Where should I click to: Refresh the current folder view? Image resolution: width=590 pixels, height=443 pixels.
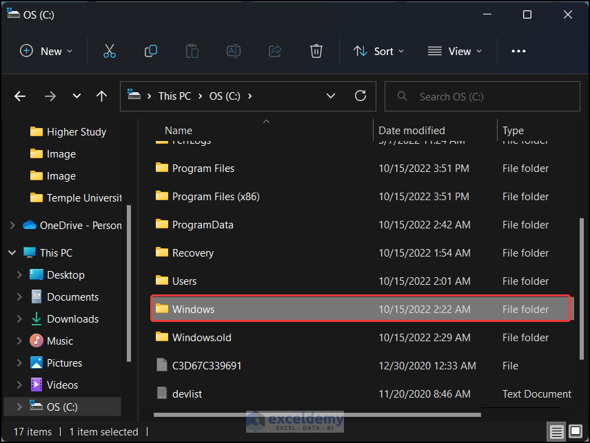click(x=360, y=96)
